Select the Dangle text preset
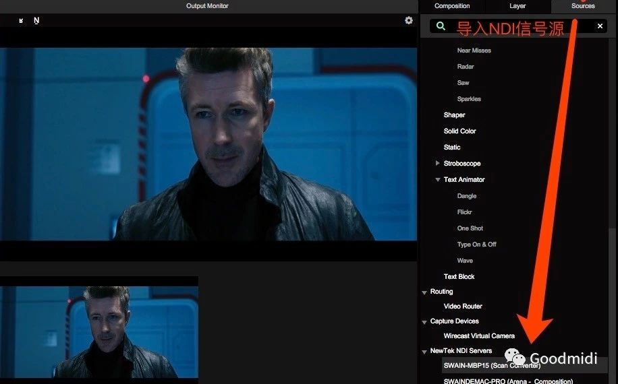618x384 pixels. (467, 196)
